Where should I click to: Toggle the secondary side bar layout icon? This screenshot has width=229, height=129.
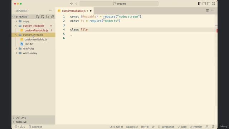(x=209, y=4)
